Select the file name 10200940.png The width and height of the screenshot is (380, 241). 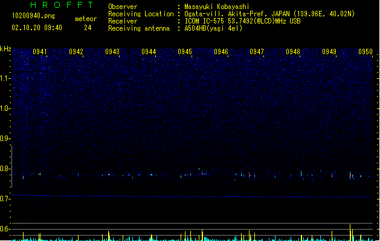34,16
